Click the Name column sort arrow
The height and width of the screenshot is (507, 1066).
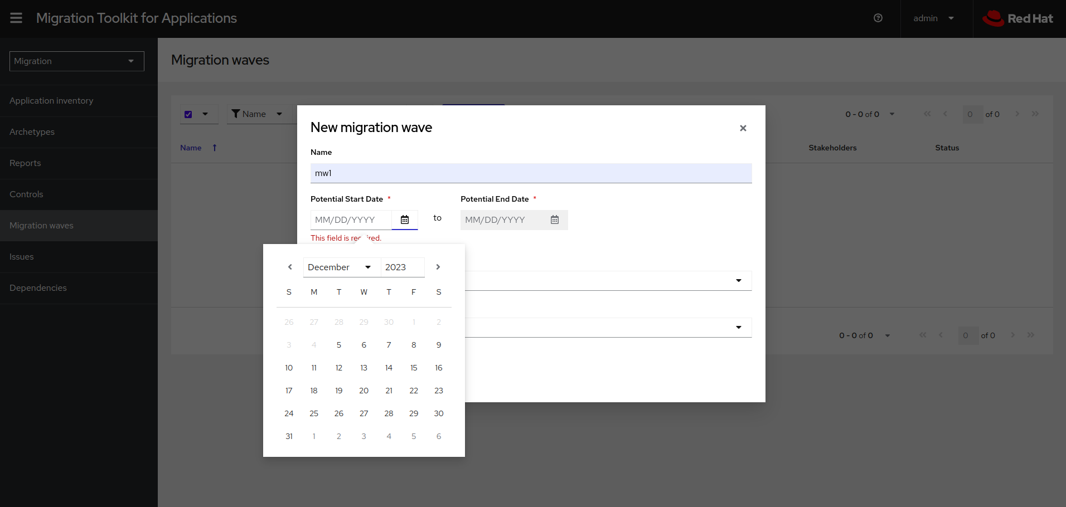click(x=215, y=148)
